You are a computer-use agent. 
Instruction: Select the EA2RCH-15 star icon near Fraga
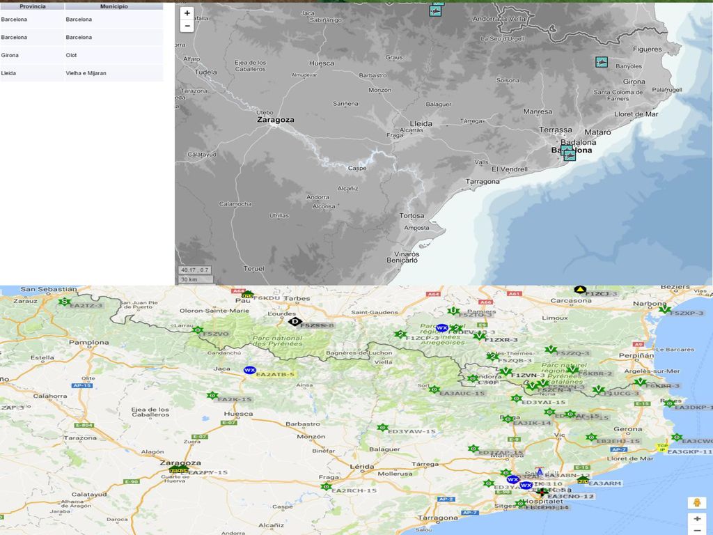click(326, 487)
